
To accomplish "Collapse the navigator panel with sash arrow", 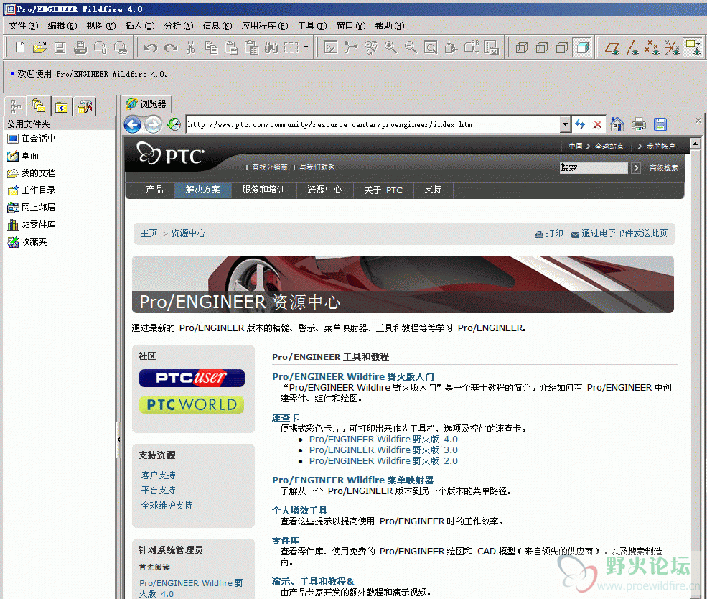I will tap(118, 439).
